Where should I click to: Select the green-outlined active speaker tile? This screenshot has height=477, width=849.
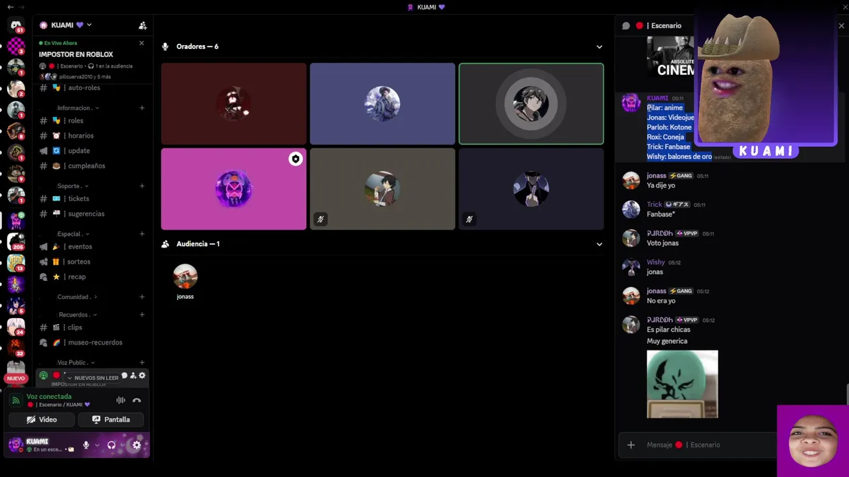[x=531, y=104]
